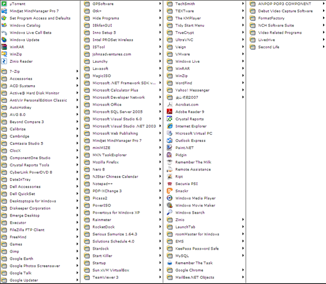
Task: Expand the FormatFactory submenu arrow
Action: point(324,18)
